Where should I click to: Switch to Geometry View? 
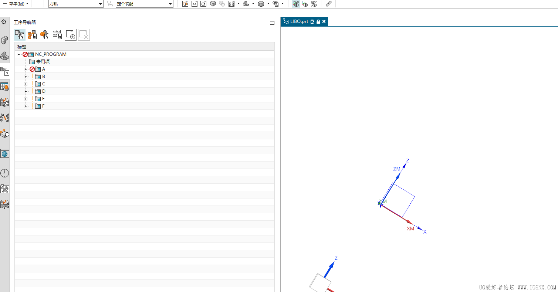coord(45,35)
